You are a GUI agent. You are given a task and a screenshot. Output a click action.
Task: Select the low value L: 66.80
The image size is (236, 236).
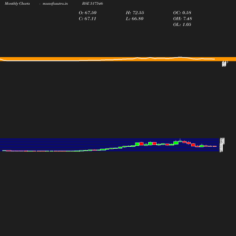coord(135,18)
